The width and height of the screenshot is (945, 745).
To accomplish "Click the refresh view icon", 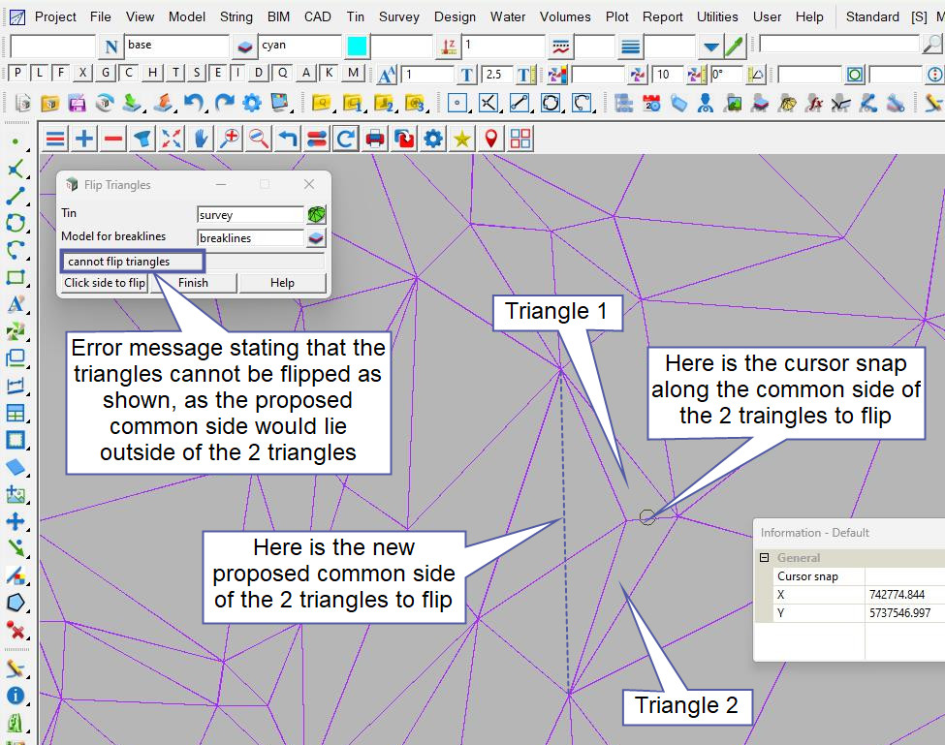I will coord(346,140).
